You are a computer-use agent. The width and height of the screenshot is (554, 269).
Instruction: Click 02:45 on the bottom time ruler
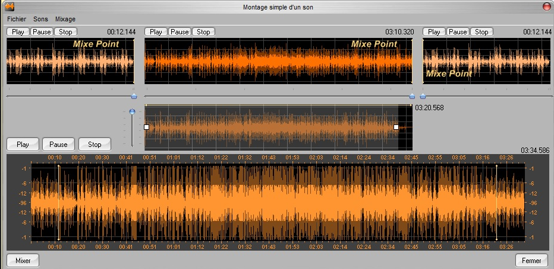(x=411, y=247)
